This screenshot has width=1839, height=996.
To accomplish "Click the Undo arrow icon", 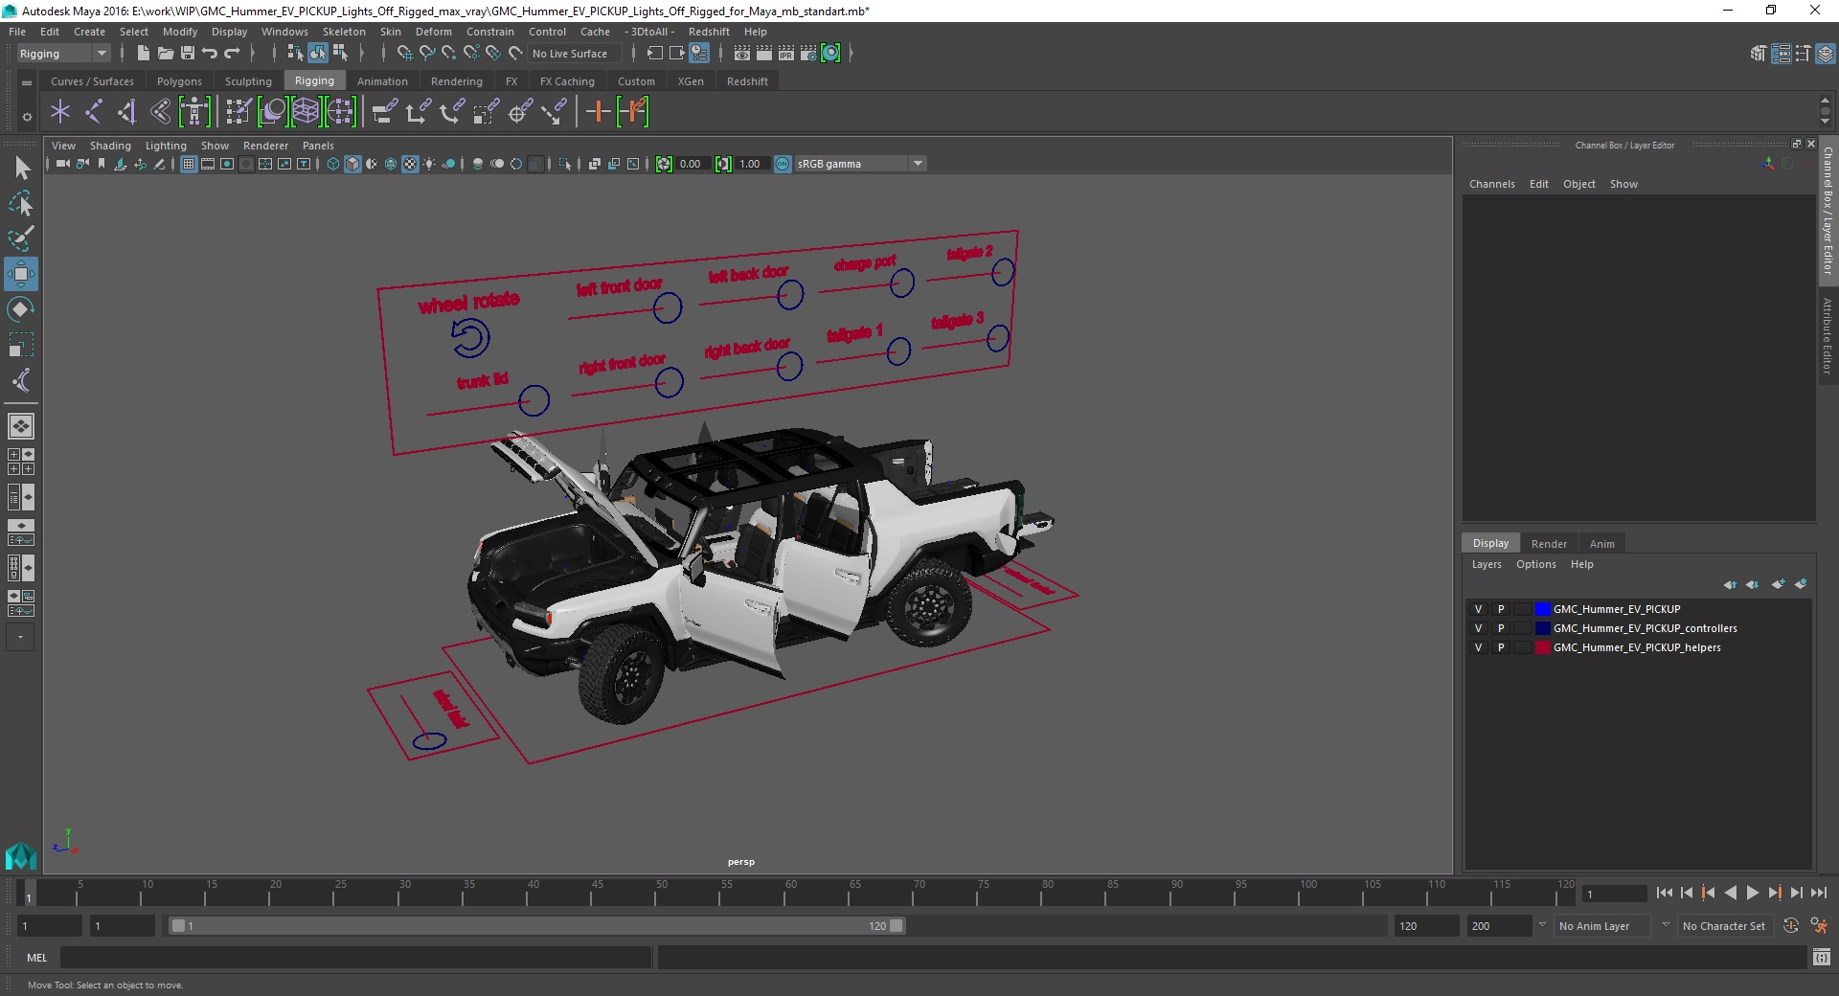I will (x=210, y=54).
